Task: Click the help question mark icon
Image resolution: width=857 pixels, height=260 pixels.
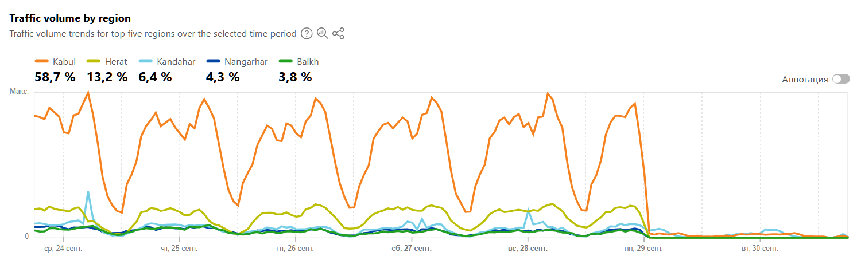Action: point(307,33)
